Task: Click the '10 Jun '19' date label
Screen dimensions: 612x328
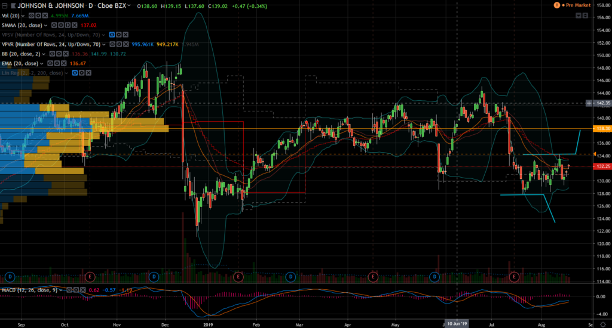Action: 457,324
